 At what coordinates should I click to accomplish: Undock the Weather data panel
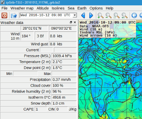point(71,22)
